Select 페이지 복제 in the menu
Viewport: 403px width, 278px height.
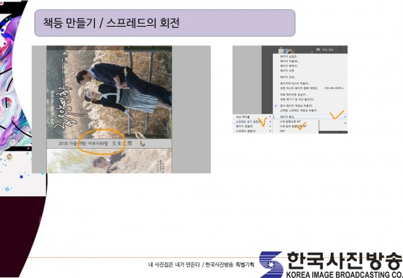click(289, 66)
